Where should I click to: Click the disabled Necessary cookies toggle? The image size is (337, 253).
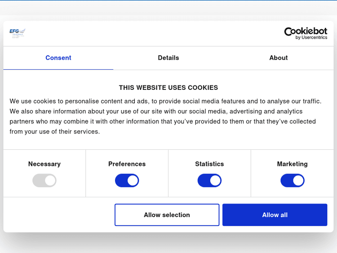point(44,181)
